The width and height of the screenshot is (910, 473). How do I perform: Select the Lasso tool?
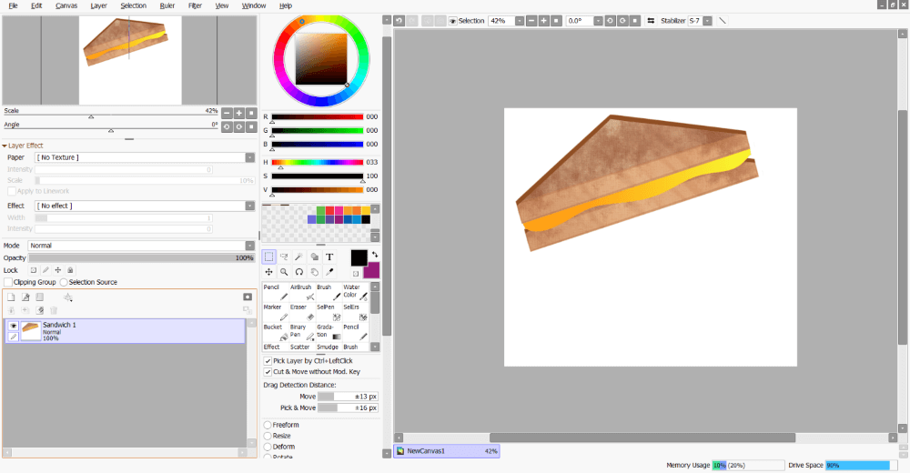[x=284, y=257]
